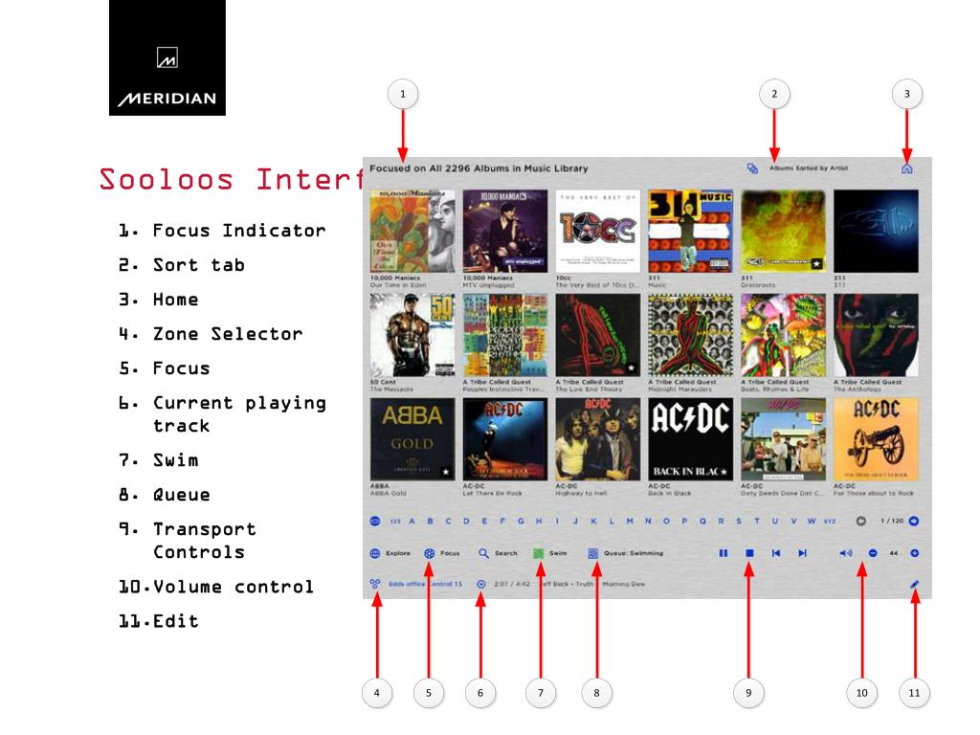Stop playback

[x=750, y=553]
